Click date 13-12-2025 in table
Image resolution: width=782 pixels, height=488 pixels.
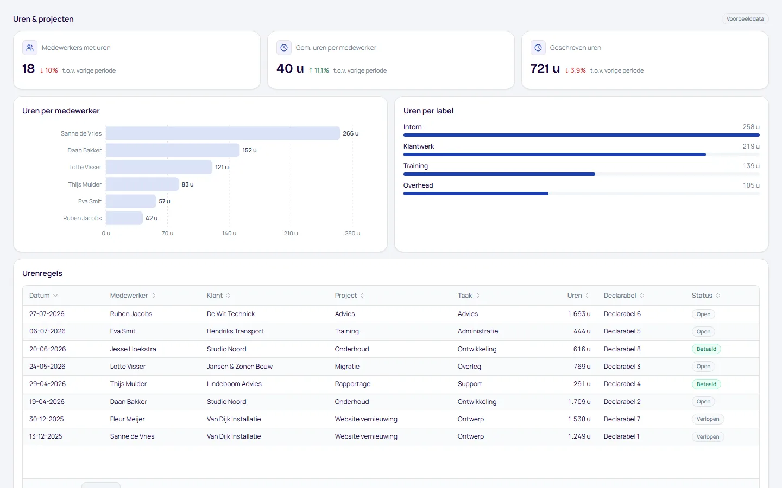(46, 436)
